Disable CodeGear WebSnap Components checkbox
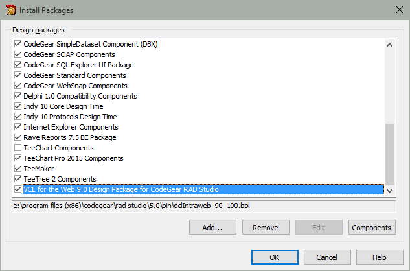410x271 pixels. 17,86
